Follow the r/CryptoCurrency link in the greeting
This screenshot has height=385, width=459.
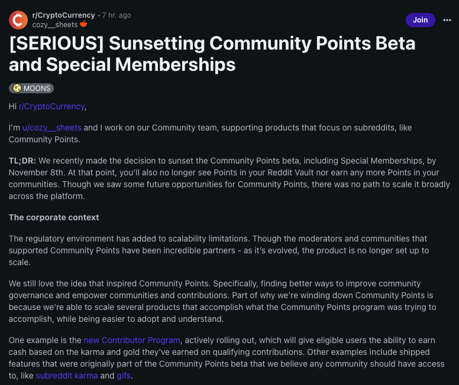51,106
